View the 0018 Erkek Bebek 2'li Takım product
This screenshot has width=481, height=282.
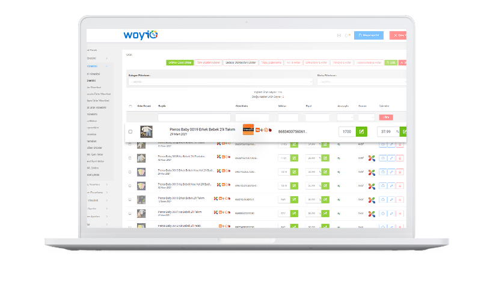383,200
